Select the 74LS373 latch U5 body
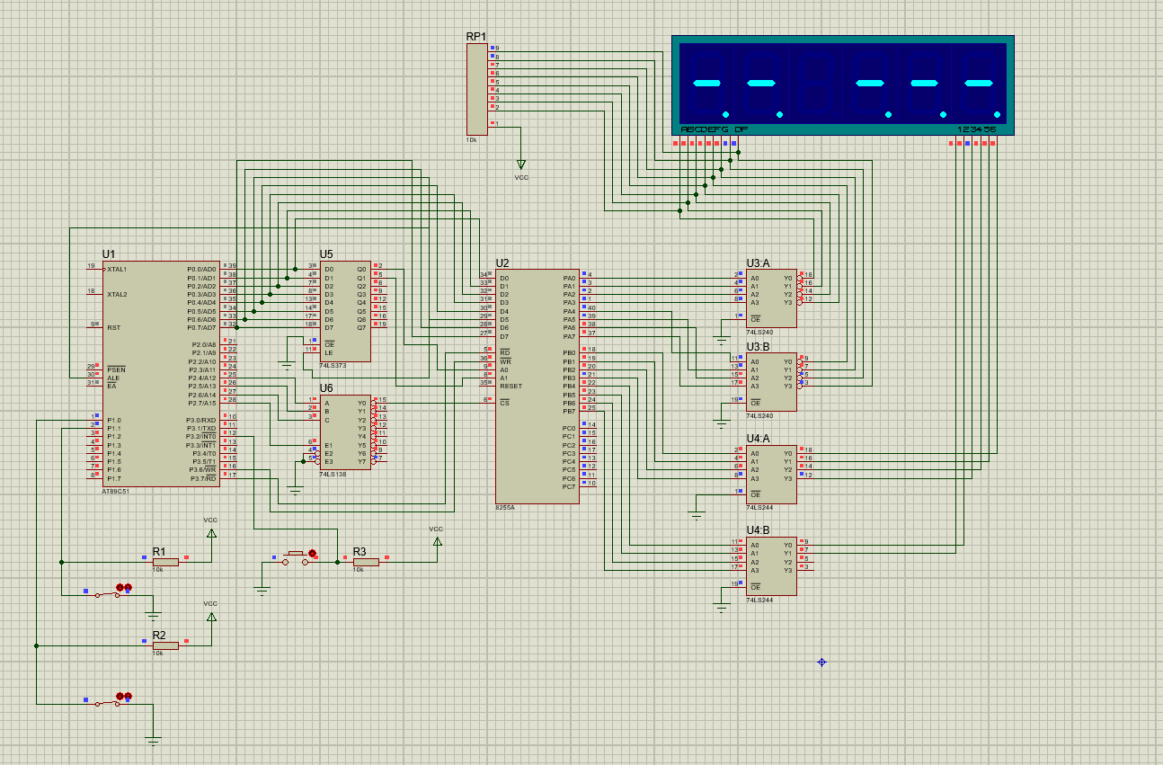 coord(345,310)
